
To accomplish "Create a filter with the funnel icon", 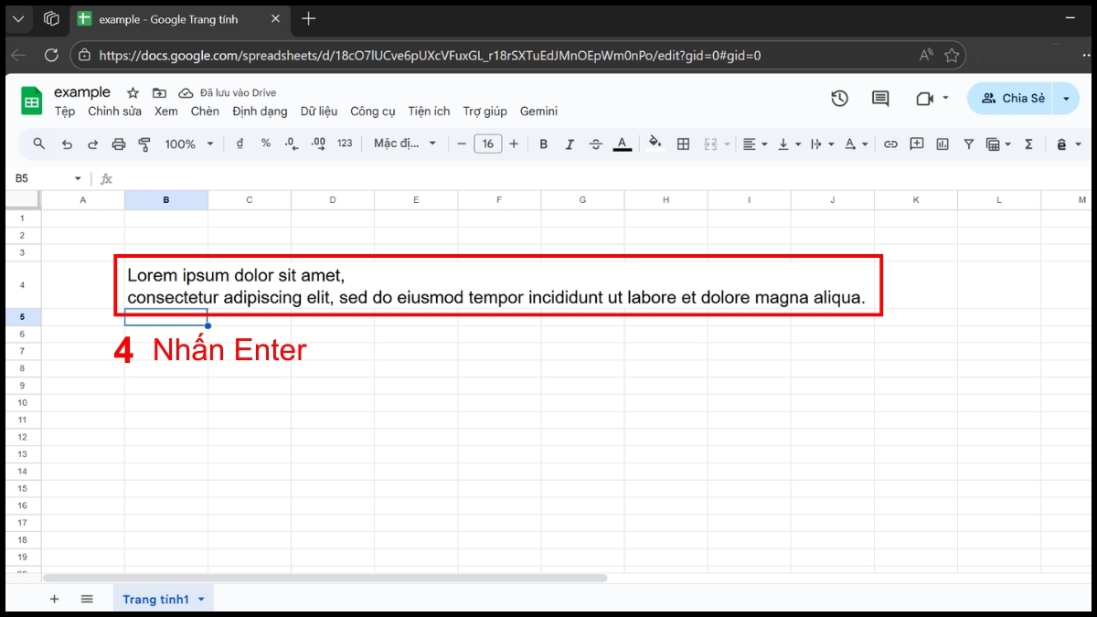I will pyautogui.click(x=968, y=144).
